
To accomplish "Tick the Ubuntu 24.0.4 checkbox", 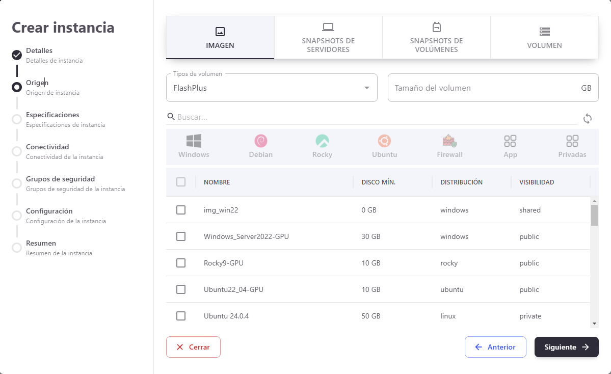I will 181,316.
